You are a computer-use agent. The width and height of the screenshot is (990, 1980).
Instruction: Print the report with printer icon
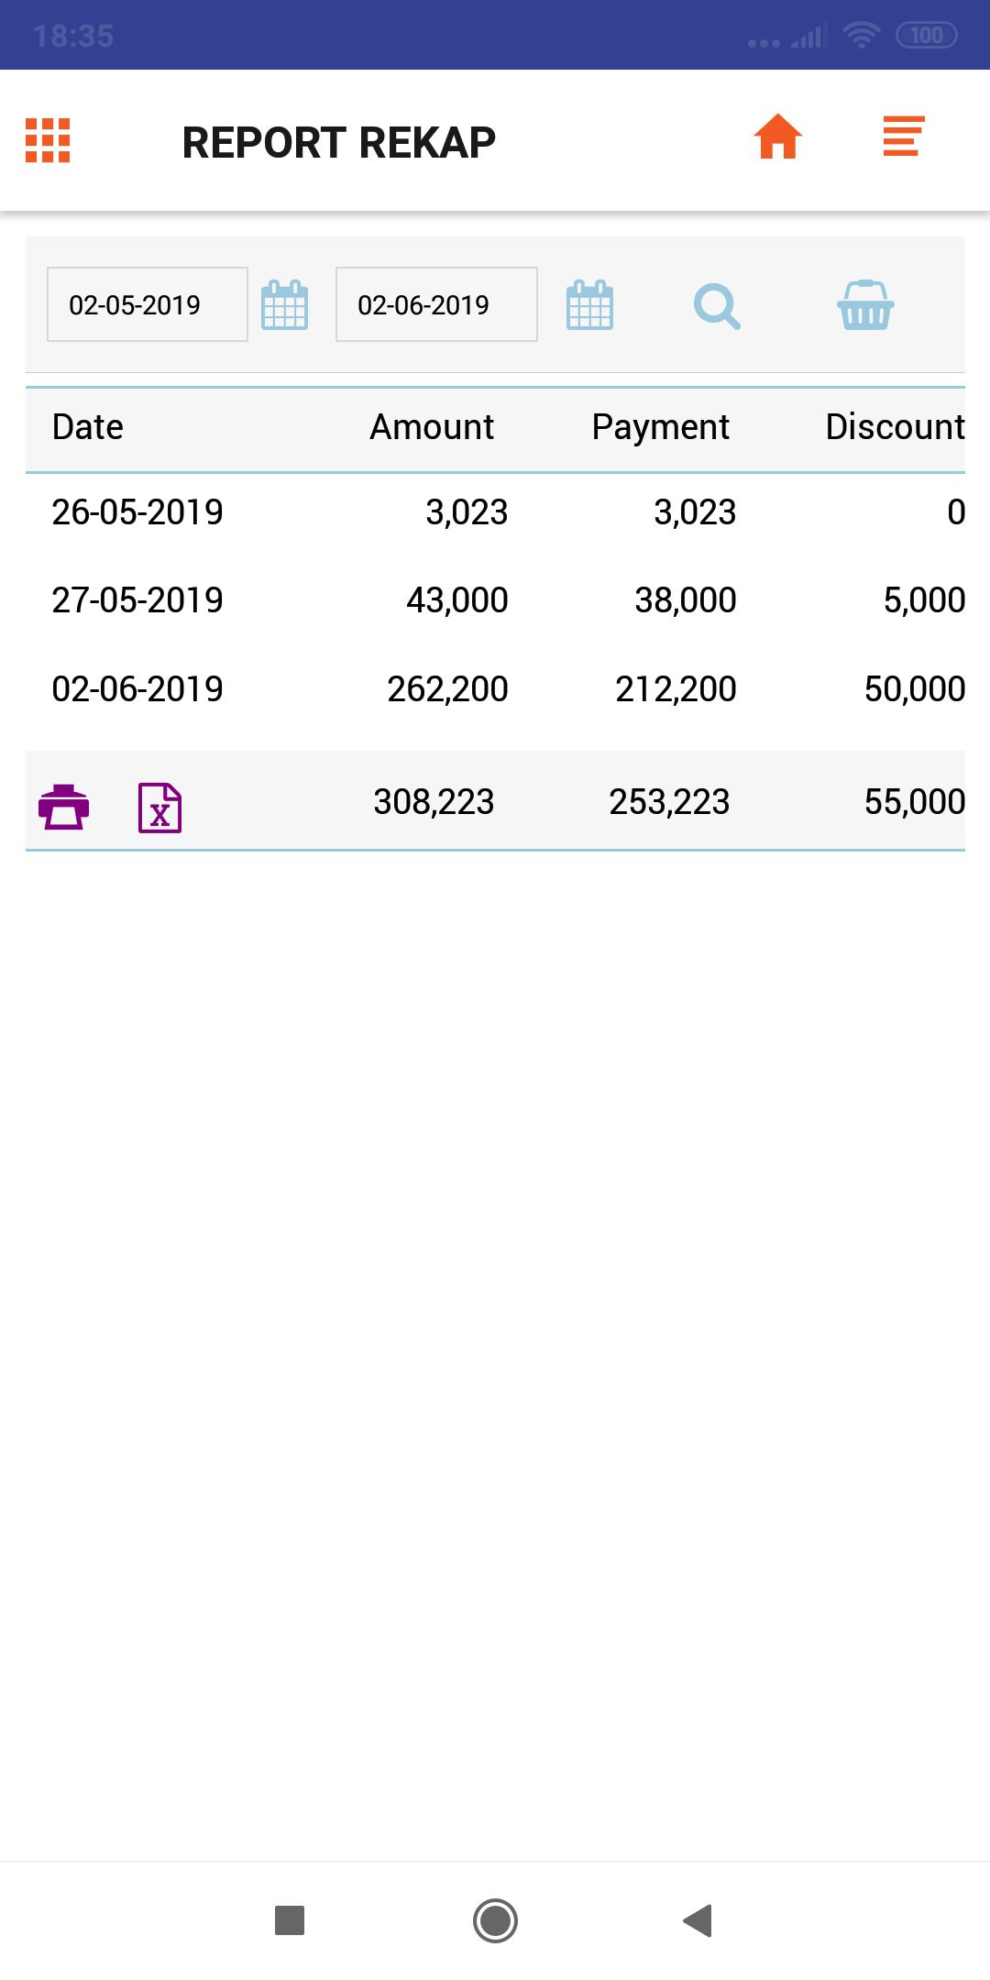tap(63, 807)
